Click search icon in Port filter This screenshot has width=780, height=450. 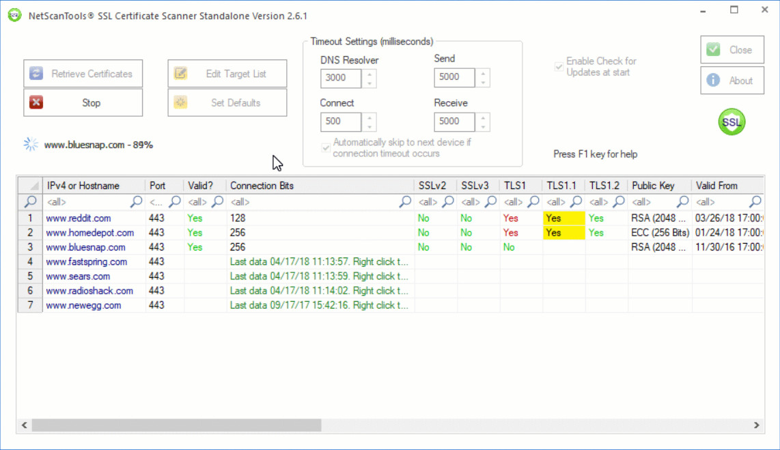[x=175, y=202]
